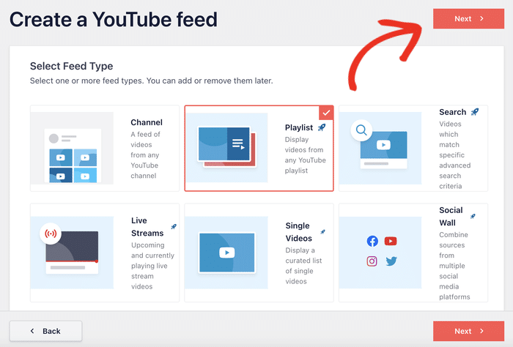Screen dimensions: 513x347
Task: Select the Live Streams feed type card
Action: tap(105, 253)
